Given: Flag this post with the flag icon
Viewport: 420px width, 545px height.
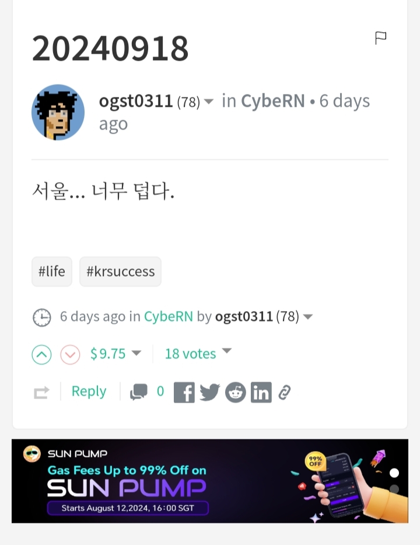Looking at the screenshot, I should pyautogui.click(x=381, y=38).
